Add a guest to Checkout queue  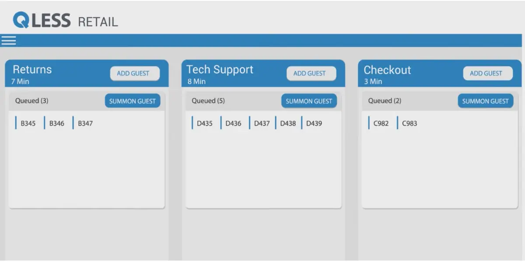point(487,73)
